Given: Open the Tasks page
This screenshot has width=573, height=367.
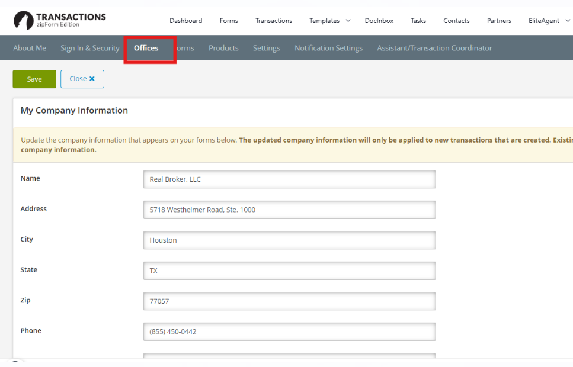Looking at the screenshot, I should coord(418,21).
